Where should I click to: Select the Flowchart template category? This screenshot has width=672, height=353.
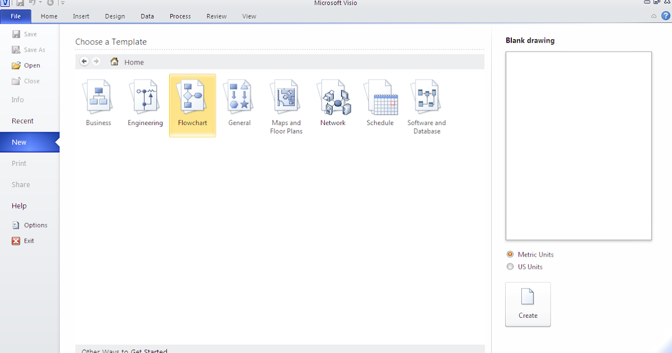[193, 105]
